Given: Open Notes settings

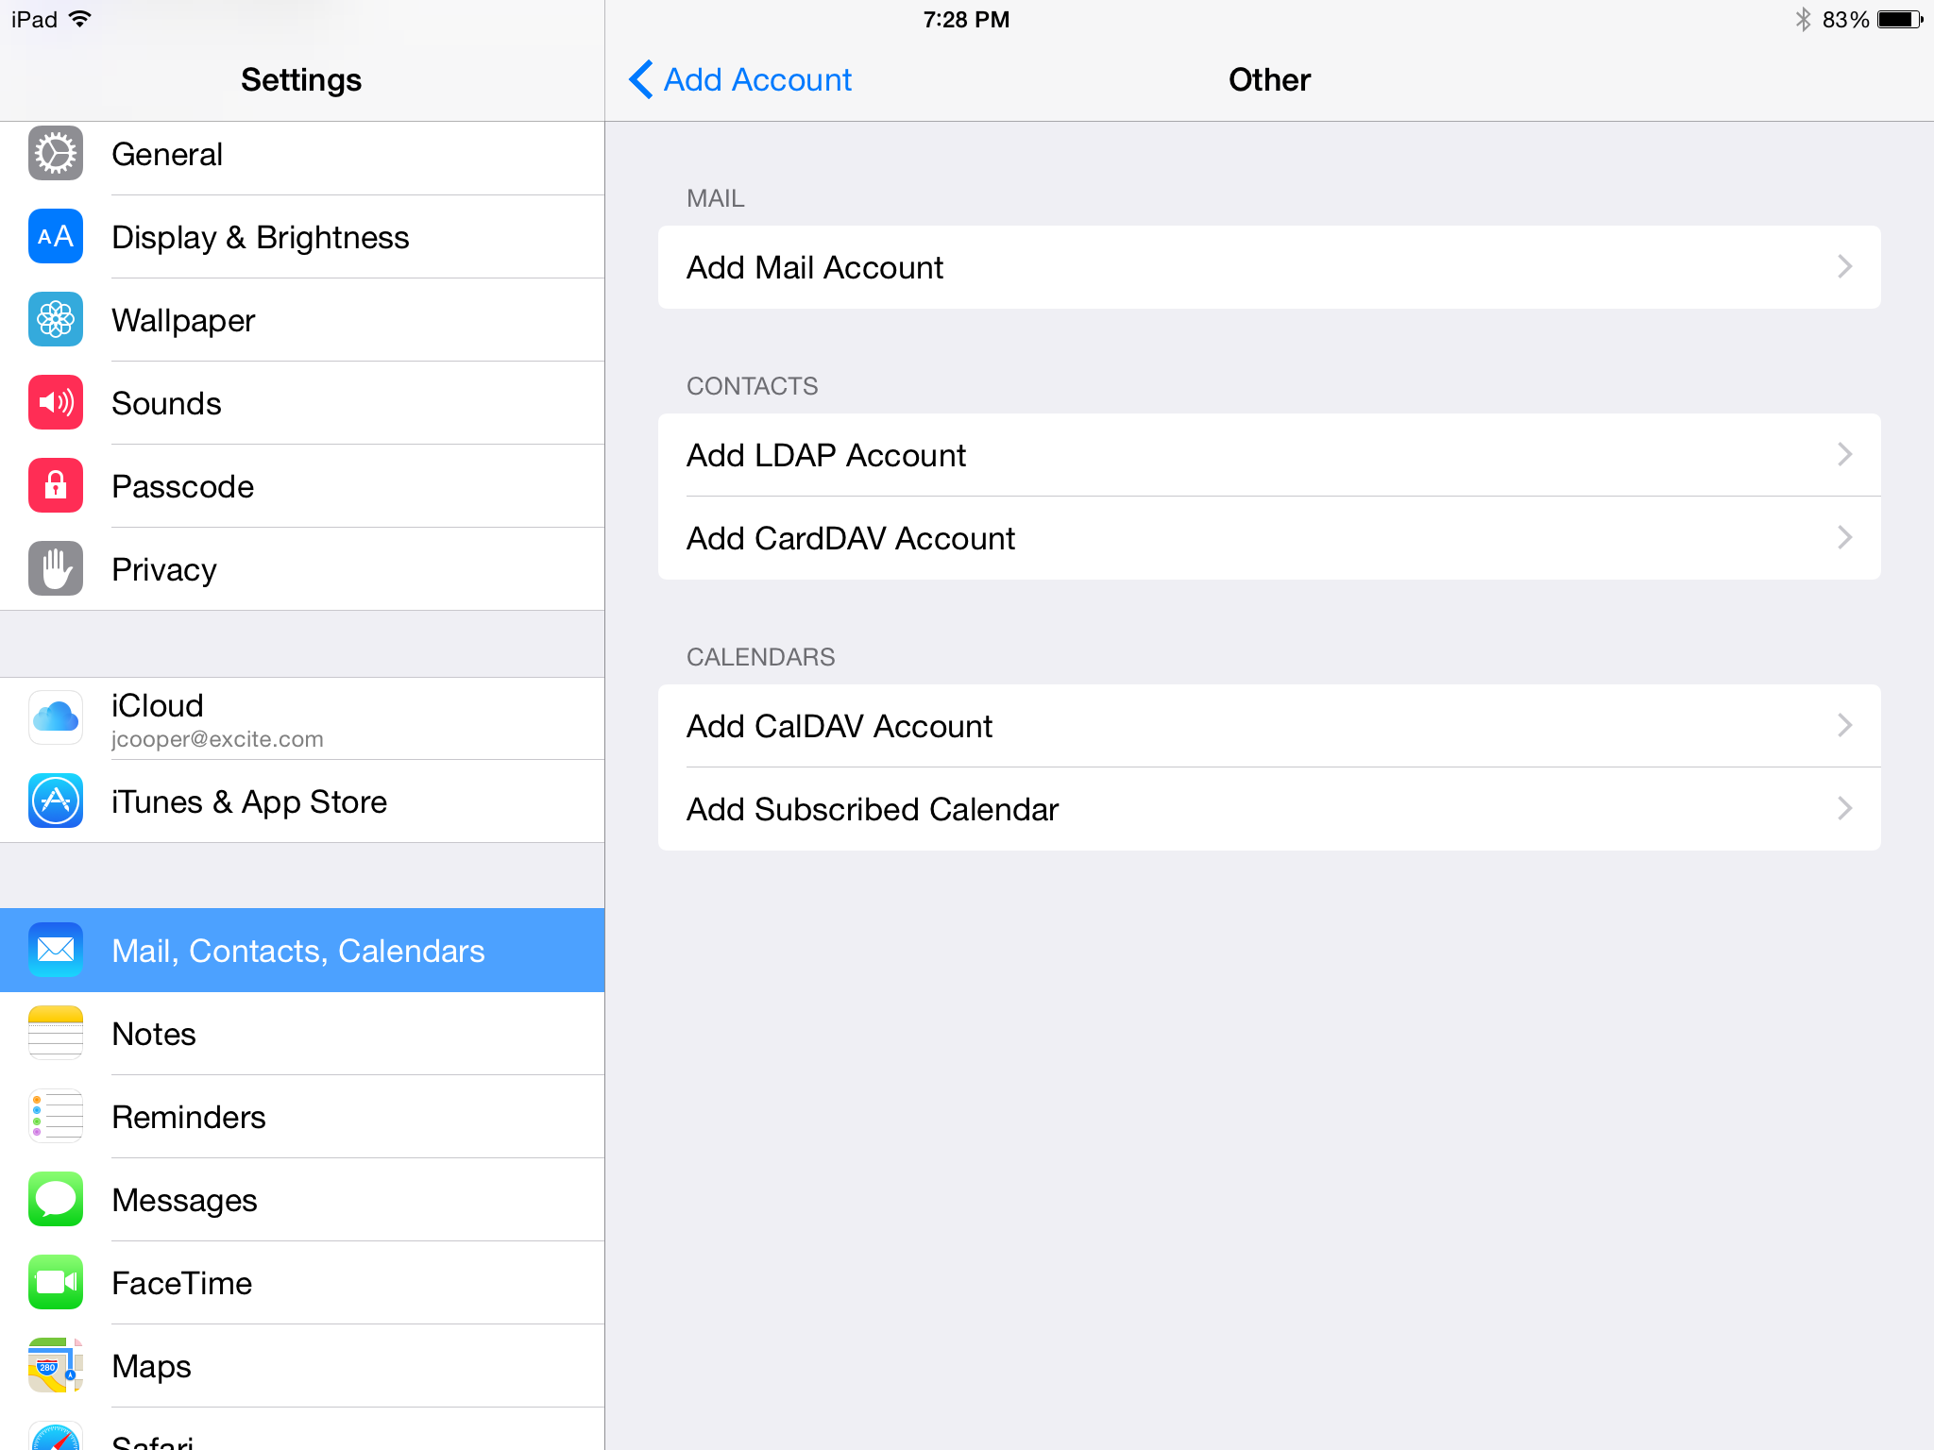Looking at the screenshot, I should tap(302, 1034).
